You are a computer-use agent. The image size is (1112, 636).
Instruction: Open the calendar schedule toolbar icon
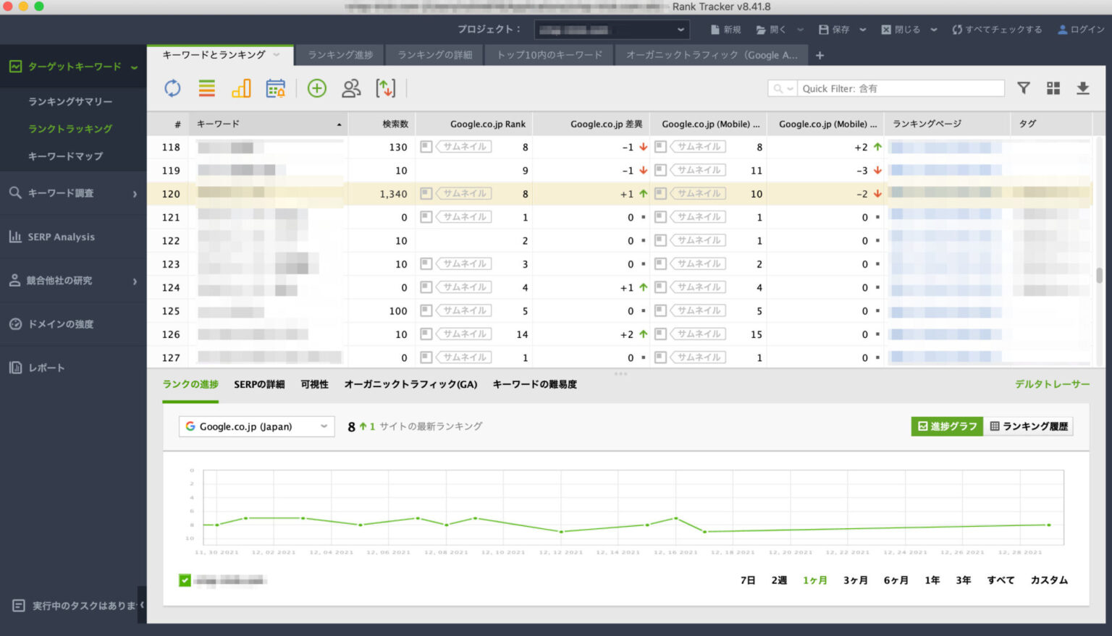(276, 88)
